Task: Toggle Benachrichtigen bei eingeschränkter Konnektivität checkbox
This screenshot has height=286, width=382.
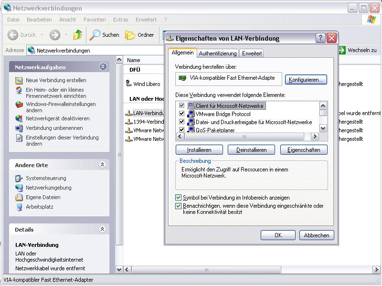Action: (x=178, y=206)
